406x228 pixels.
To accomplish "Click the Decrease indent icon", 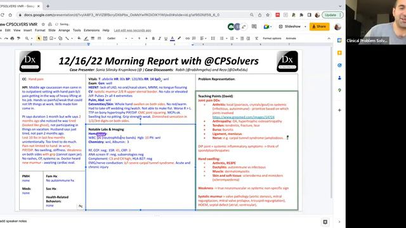I will (242, 39).
